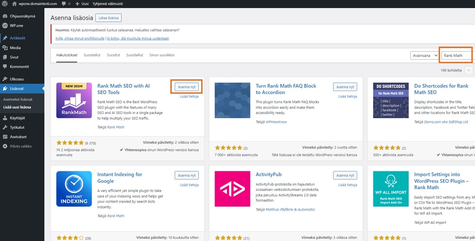Screen dimensions: 475x241
Task: Go to the previous results page arrow
Action: 469,70
